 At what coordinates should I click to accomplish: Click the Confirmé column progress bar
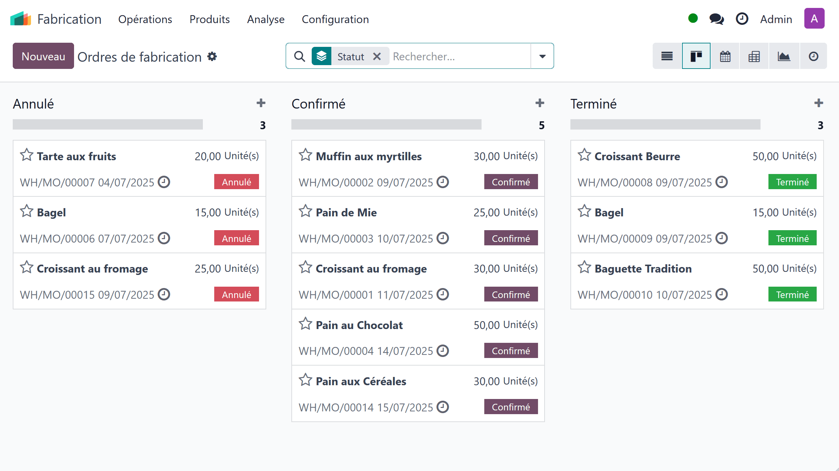click(x=386, y=124)
